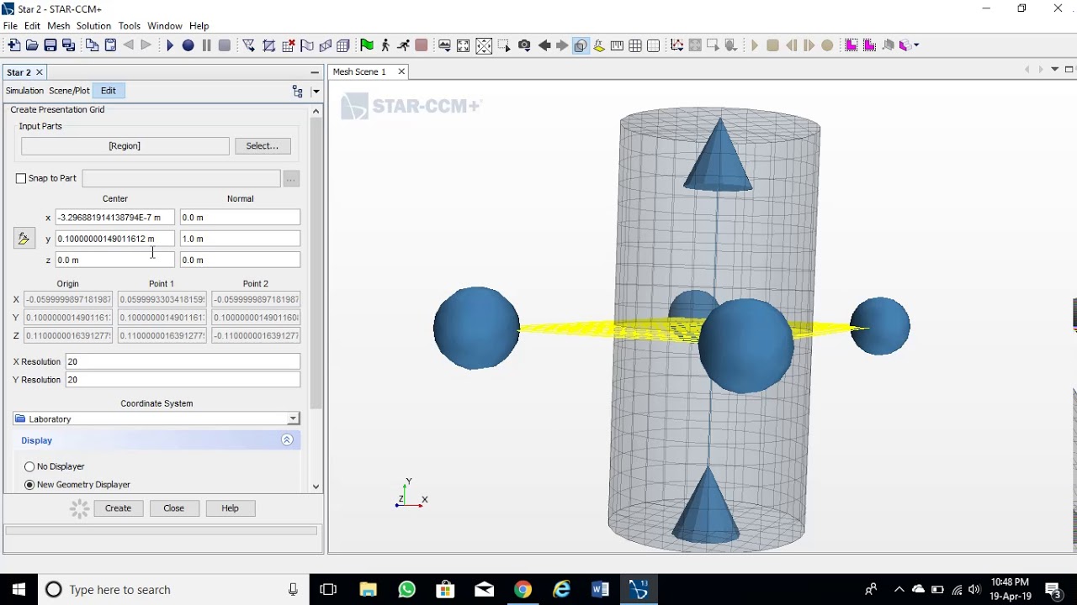Click the Normal y field showing 1.0 m
Image resolution: width=1077 pixels, height=605 pixels.
coord(240,239)
